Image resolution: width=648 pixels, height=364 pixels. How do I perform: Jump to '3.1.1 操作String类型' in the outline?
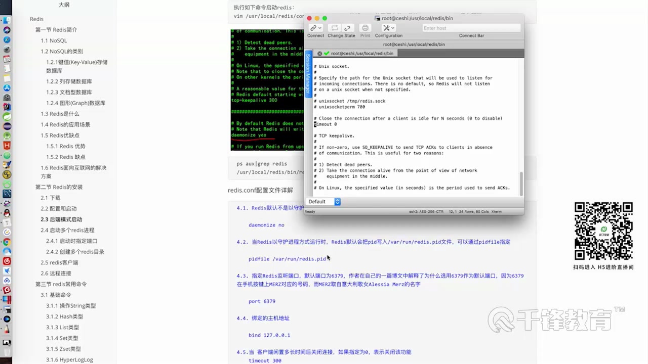pyautogui.click(x=71, y=306)
